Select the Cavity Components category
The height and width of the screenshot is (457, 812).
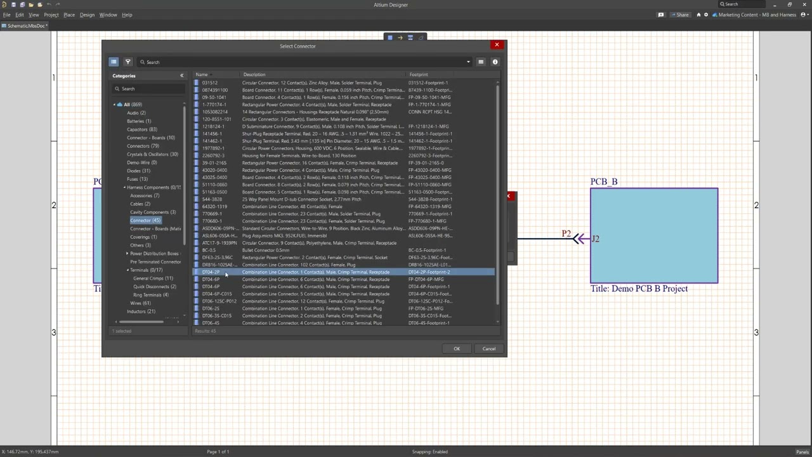pos(152,212)
